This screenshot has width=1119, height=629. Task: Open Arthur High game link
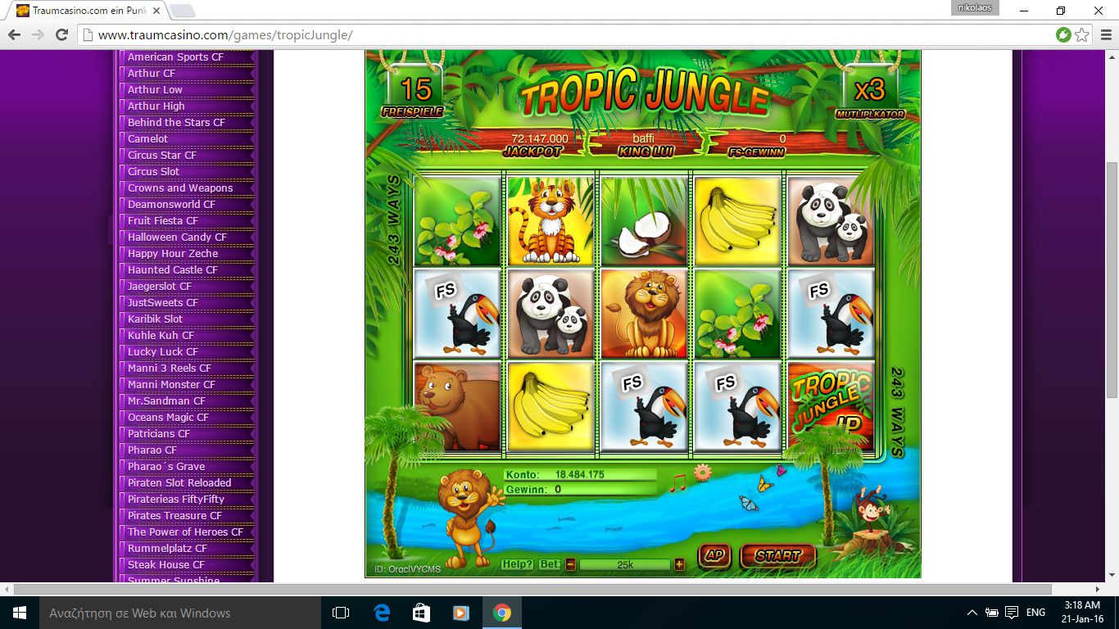point(156,106)
